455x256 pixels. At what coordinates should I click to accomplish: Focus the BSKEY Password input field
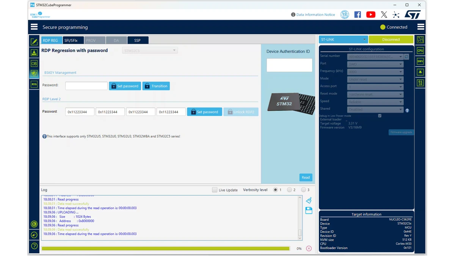[86, 86]
